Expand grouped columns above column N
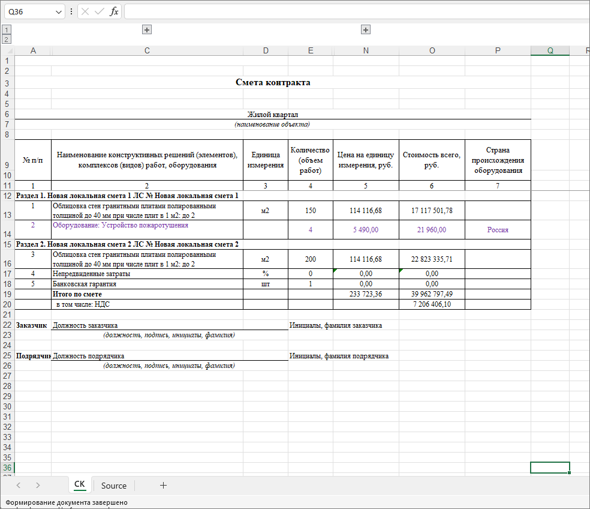This screenshot has width=590, height=509. click(366, 29)
